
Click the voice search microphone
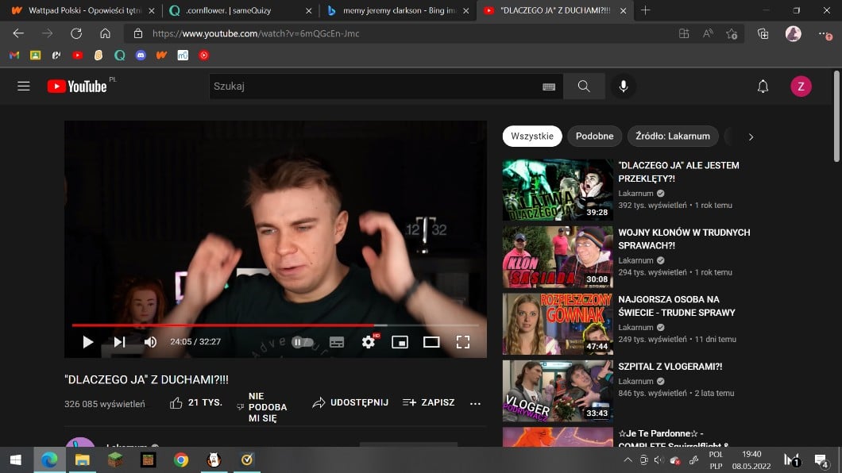click(x=624, y=87)
